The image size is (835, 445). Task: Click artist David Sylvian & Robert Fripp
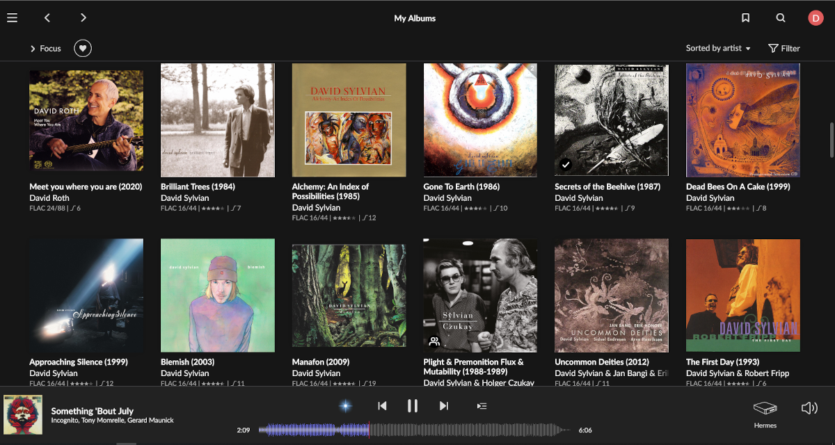tap(738, 373)
